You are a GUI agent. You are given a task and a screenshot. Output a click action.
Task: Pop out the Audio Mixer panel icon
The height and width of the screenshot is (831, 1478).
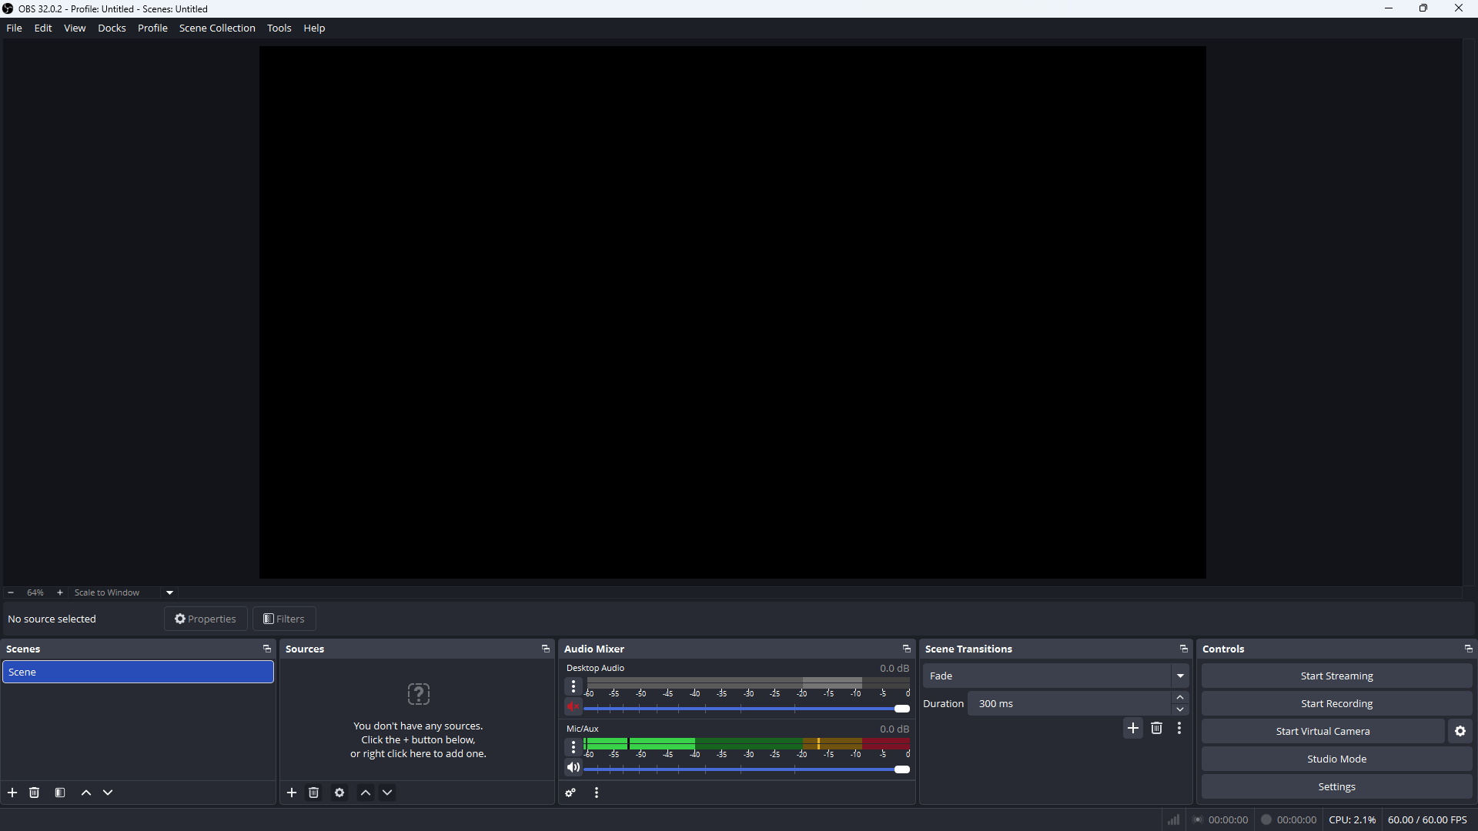click(906, 649)
